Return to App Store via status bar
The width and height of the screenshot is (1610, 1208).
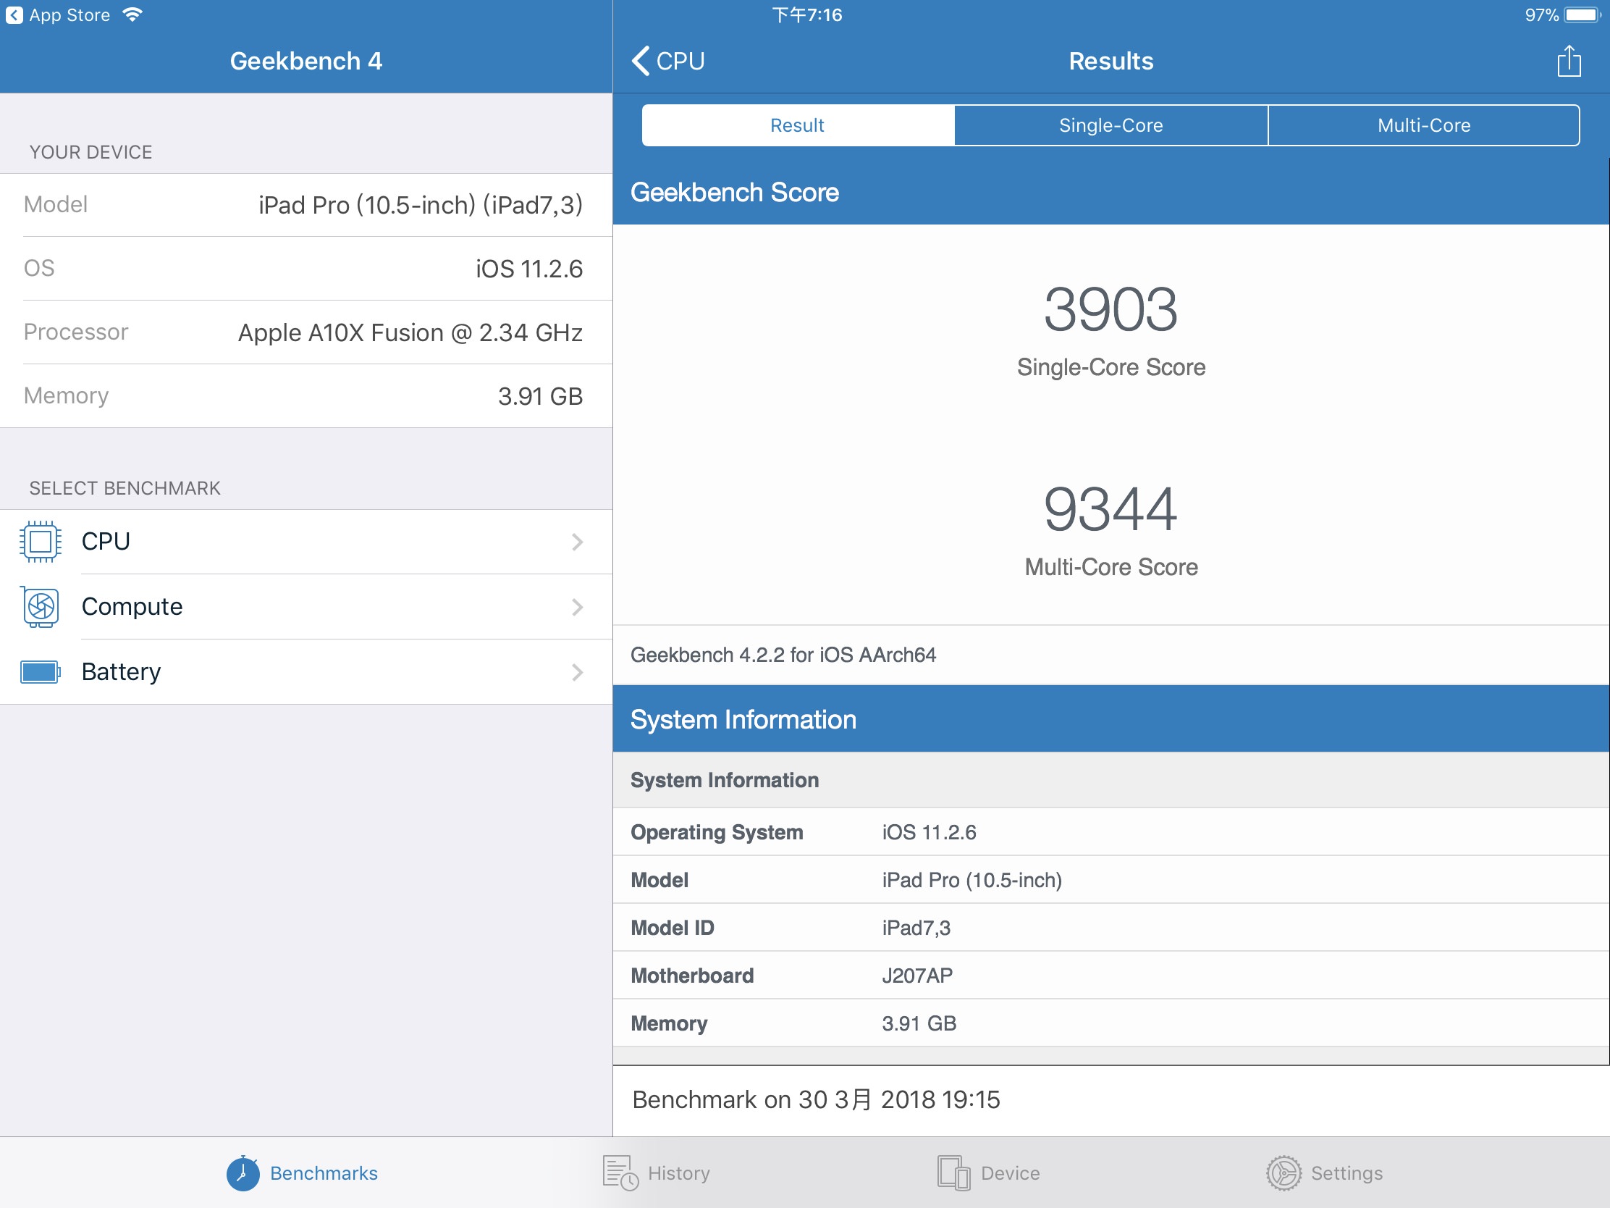[58, 15]
